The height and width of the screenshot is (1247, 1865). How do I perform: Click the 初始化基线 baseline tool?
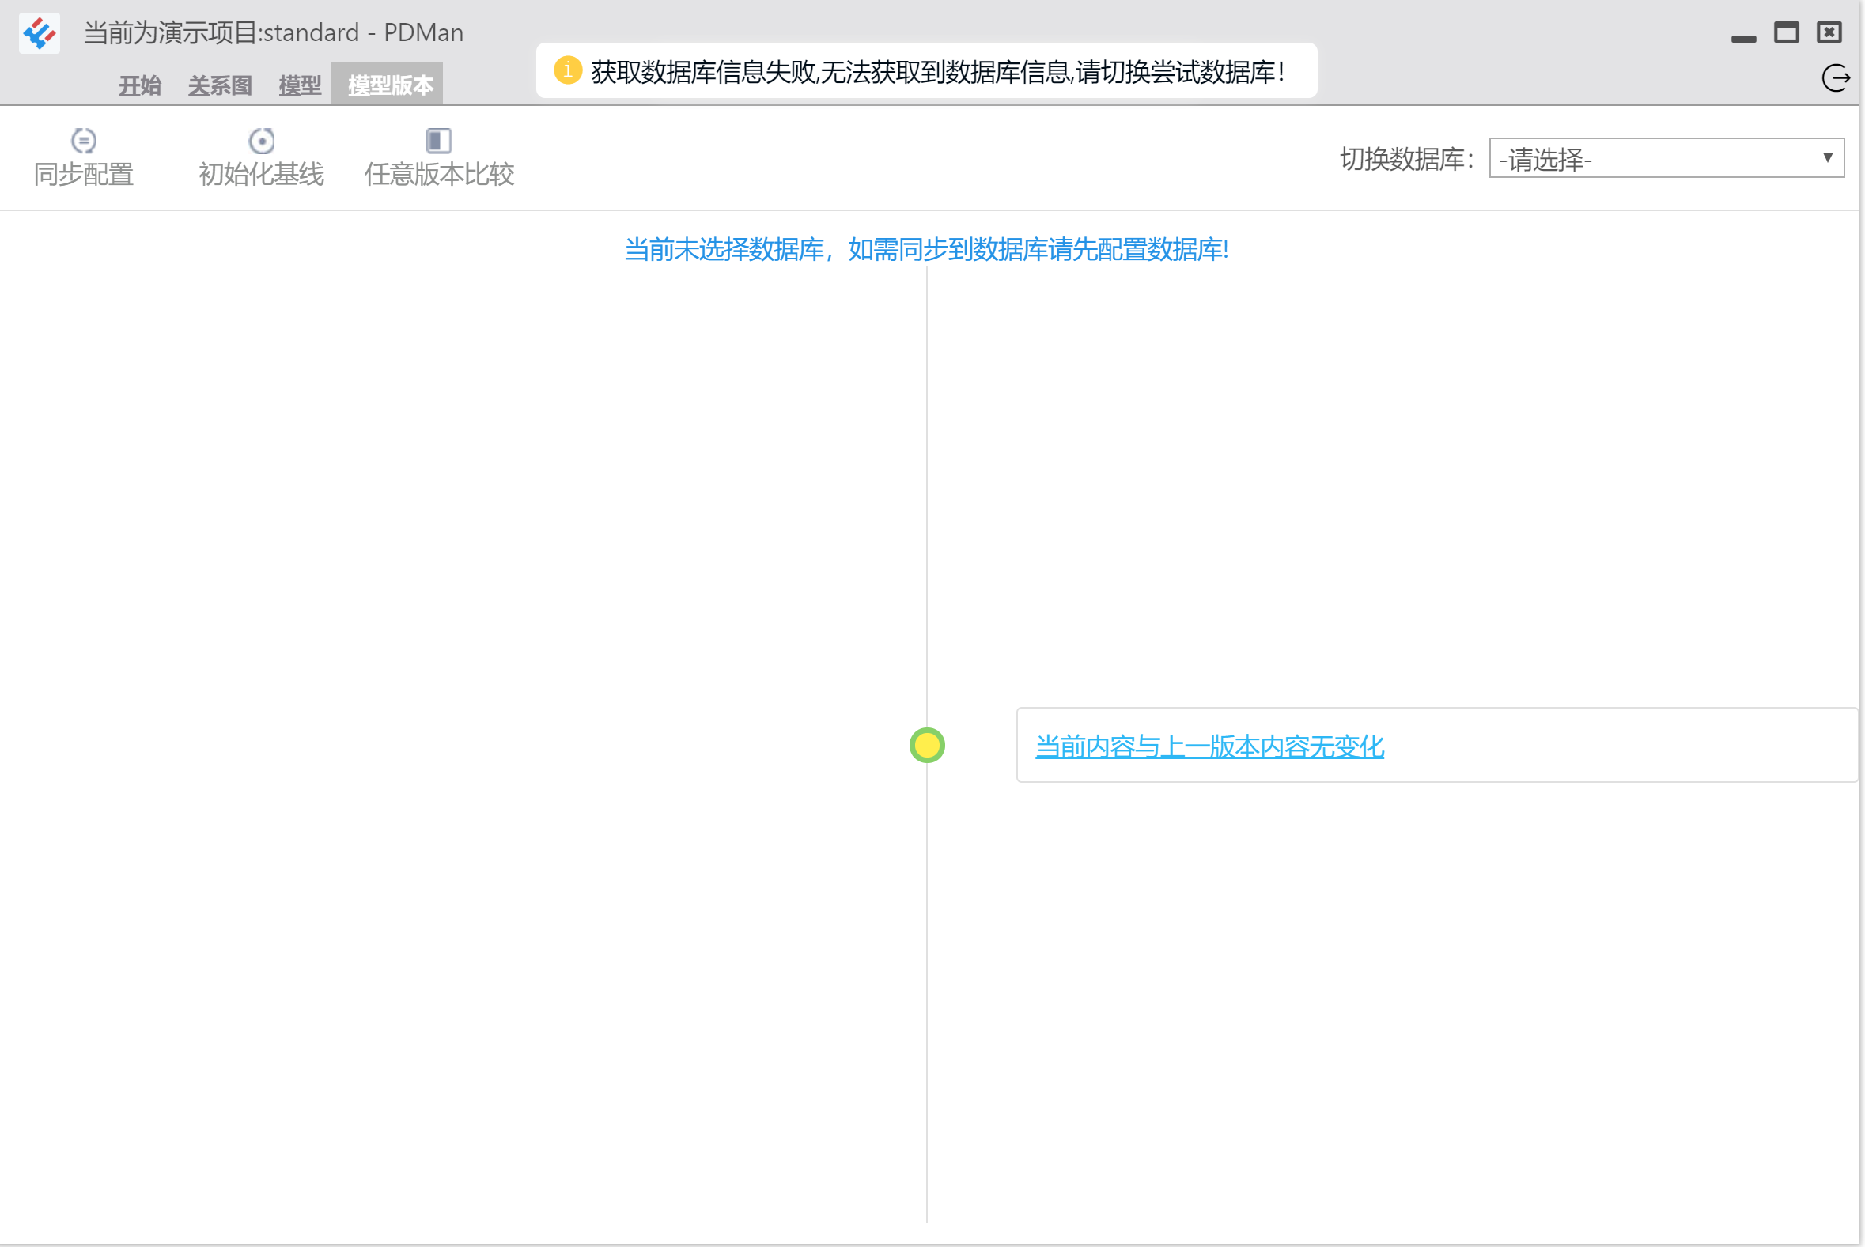261,158
